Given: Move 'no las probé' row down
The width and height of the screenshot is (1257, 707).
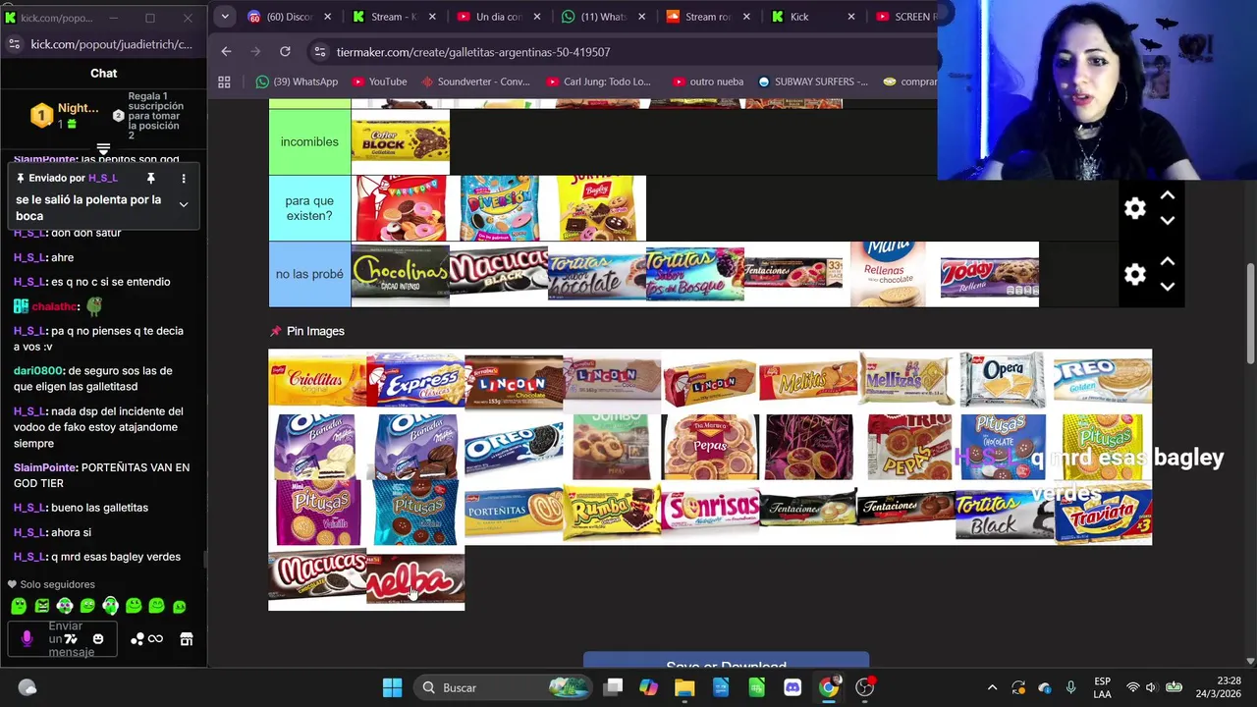Looking at the screenshot, I should tap(1168, 287).
